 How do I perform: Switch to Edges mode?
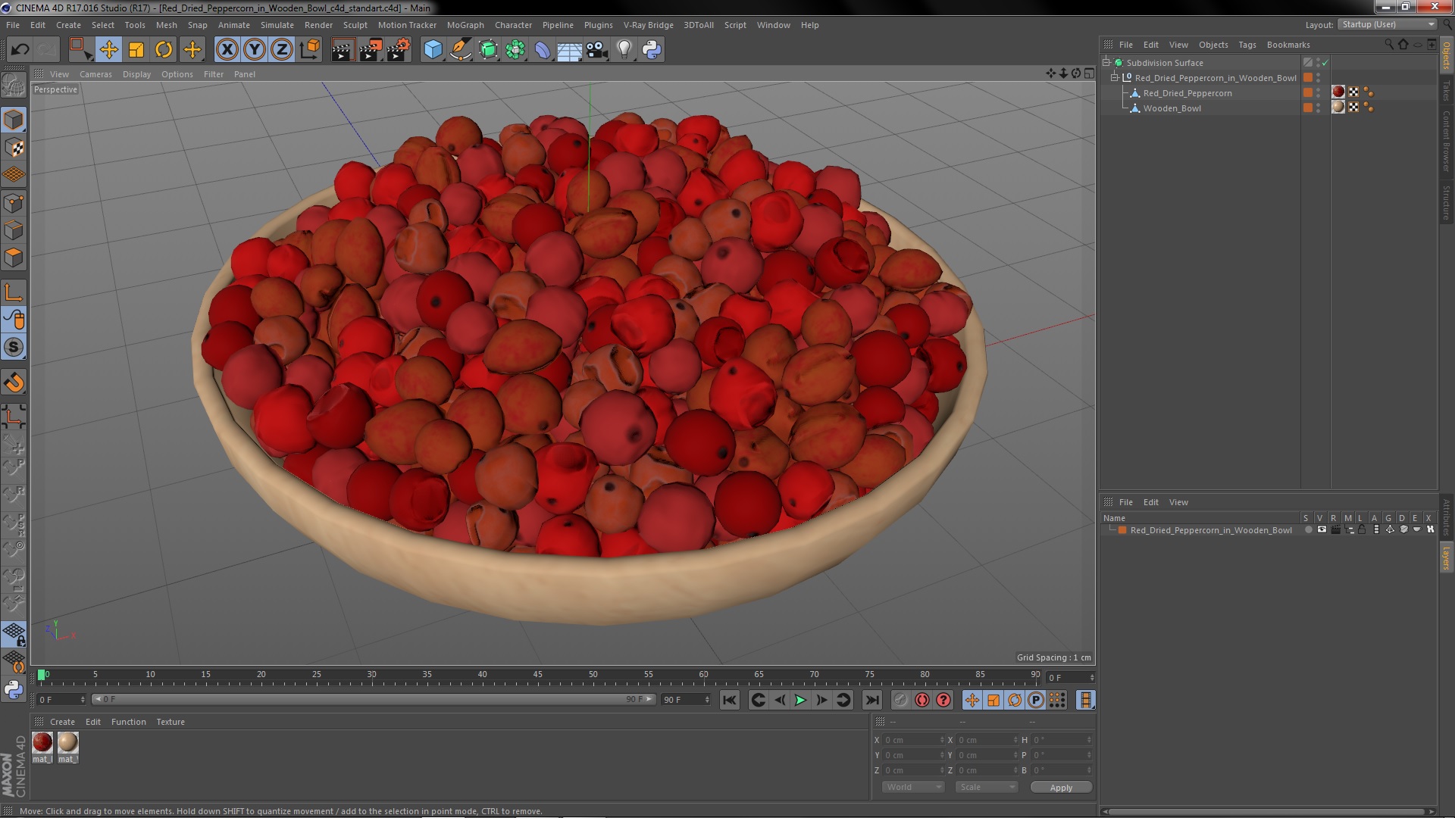14,230
